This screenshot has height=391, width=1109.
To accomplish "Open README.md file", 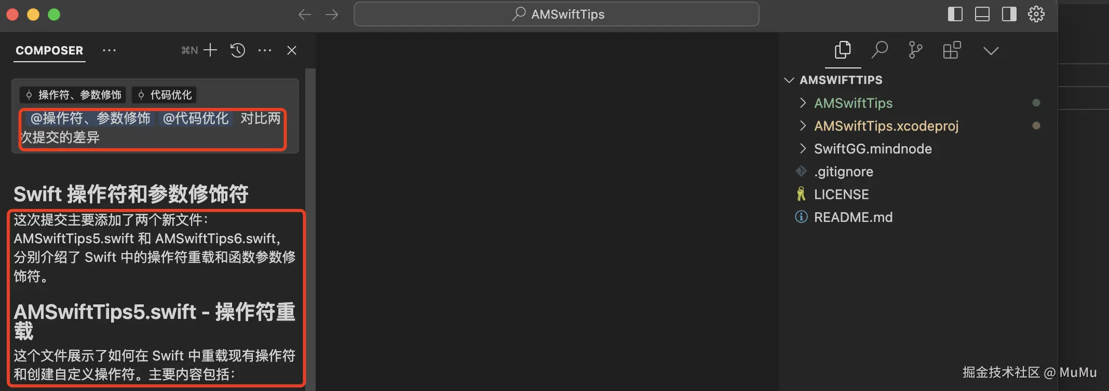I will pos(853,217).
